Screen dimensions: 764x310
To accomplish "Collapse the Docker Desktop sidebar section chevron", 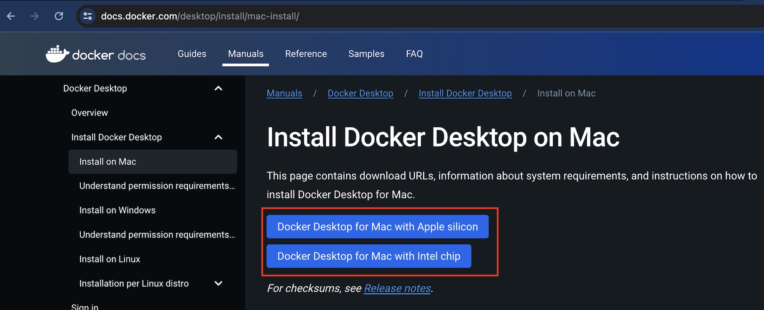I will pyautogui.click(x=218, y=88).
